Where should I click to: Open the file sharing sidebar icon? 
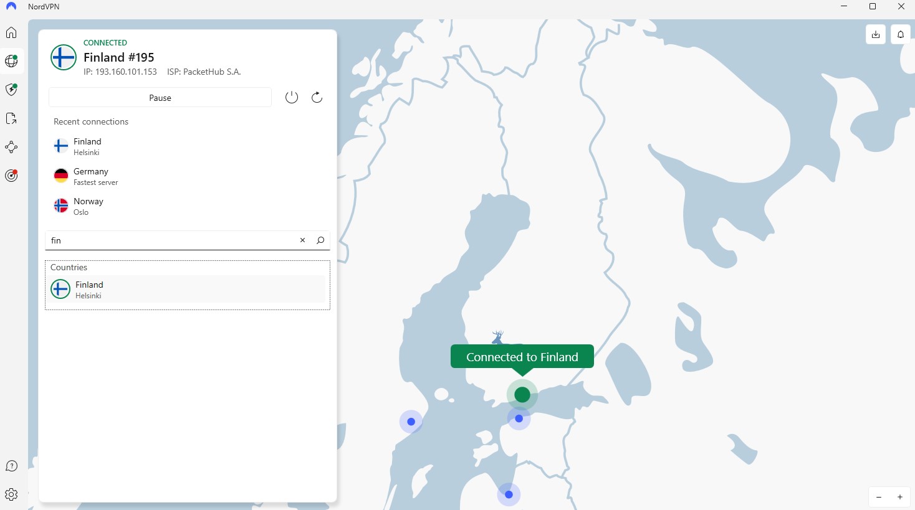[11, 118]
